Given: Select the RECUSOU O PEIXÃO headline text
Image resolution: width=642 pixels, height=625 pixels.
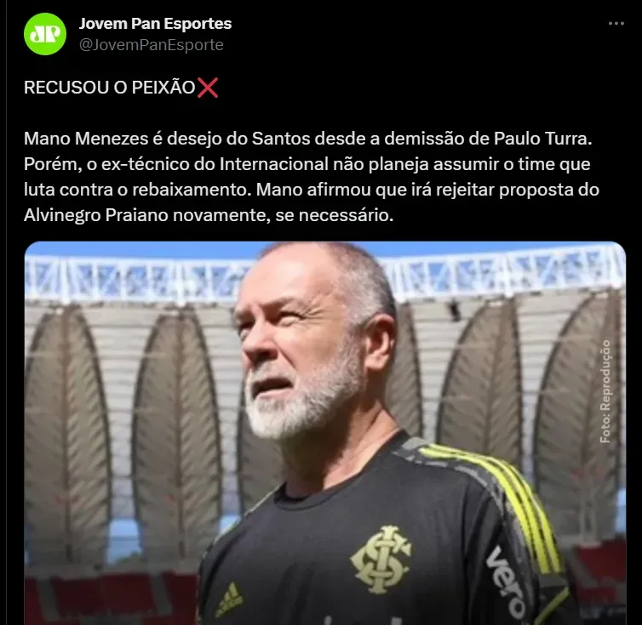Looking at the screenshot, I should pos(109,88).
